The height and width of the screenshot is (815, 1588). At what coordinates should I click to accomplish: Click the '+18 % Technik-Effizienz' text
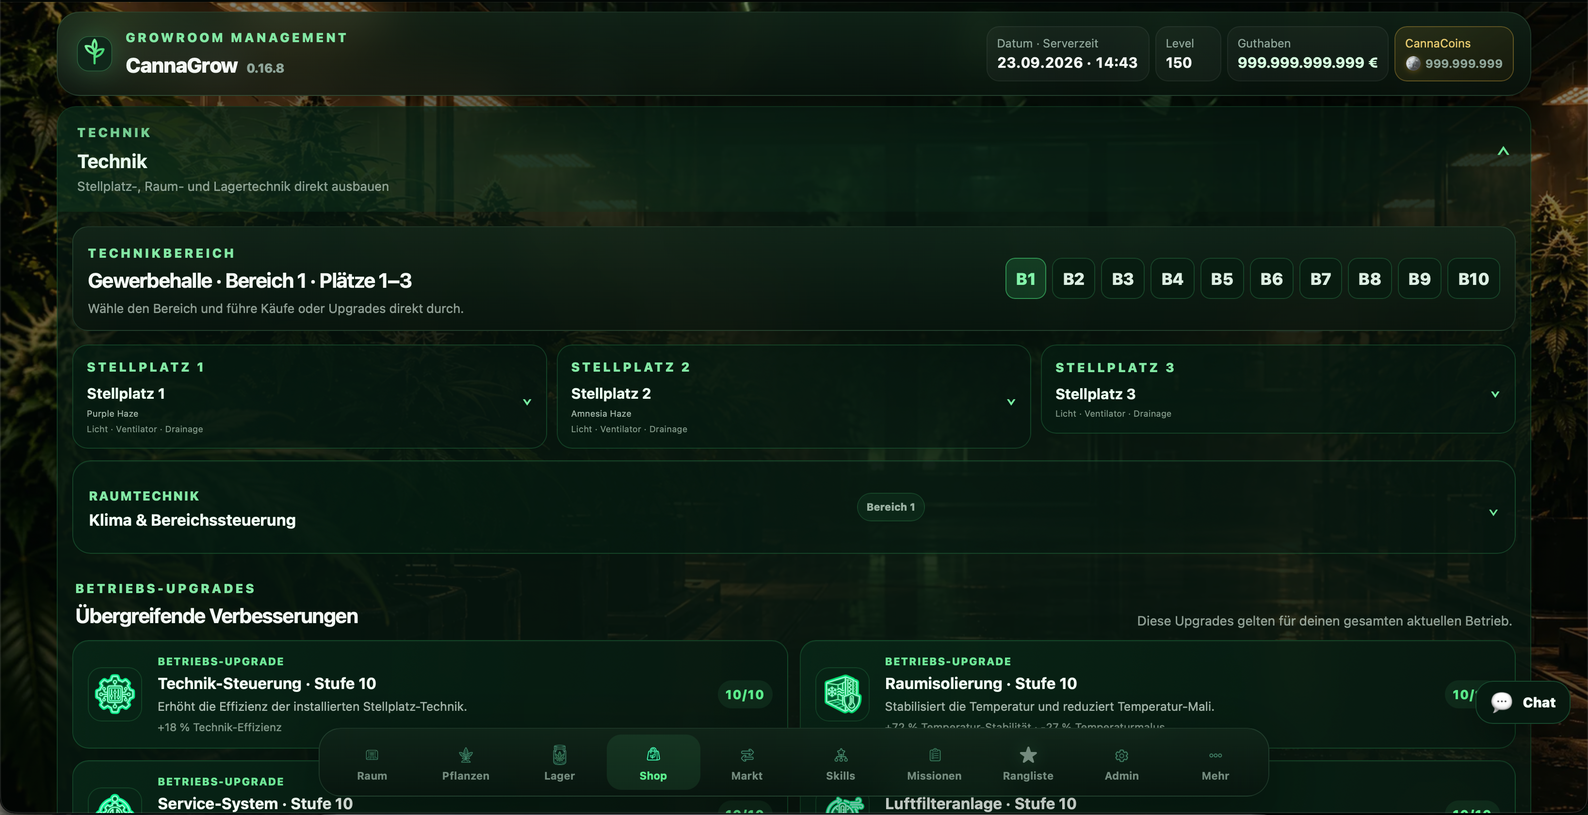pyautogui.click(x=219, y=727)
